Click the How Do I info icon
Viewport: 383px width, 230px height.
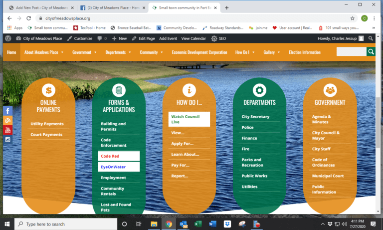point(189,90)
